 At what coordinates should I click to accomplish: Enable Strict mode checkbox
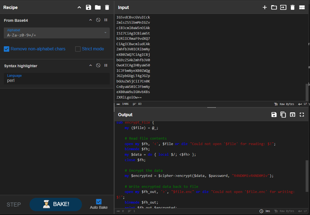(78, 49)
